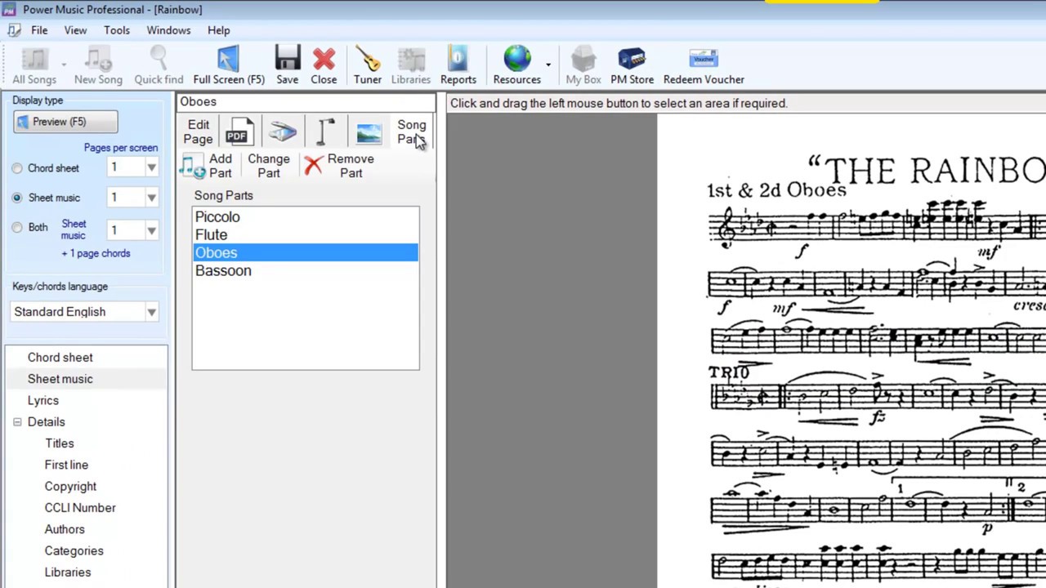Click the Edit Page button
1046x588 pixels.
pos(198,131)
